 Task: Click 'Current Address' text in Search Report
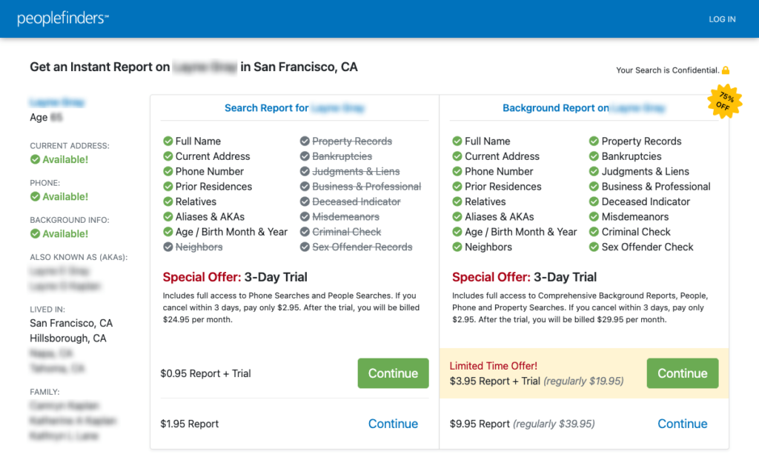point(213,156)
